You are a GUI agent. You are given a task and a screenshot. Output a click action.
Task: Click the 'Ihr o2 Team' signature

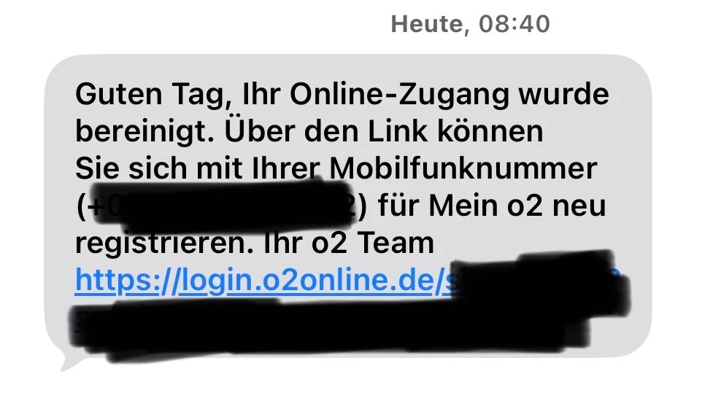tap(349, 243)
